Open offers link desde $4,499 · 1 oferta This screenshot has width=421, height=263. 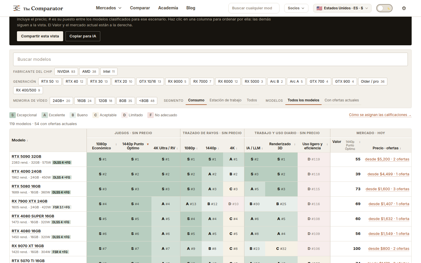point(388,174)
